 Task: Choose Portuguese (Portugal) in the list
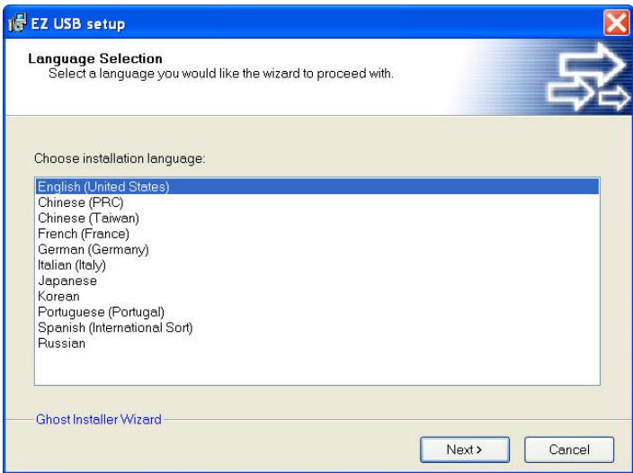pyautogui.click(x=317, y=312)
